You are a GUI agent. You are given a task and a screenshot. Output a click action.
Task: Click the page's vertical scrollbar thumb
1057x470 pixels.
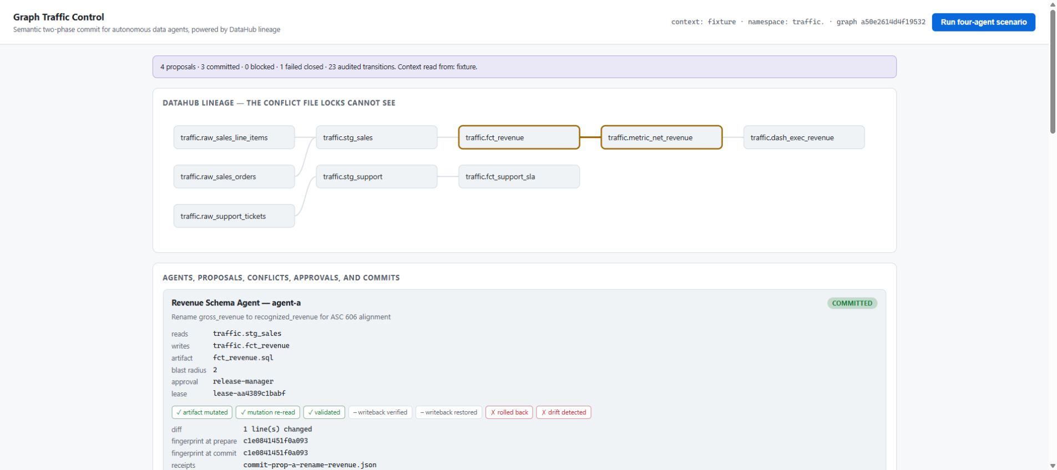click(1053, 71)
